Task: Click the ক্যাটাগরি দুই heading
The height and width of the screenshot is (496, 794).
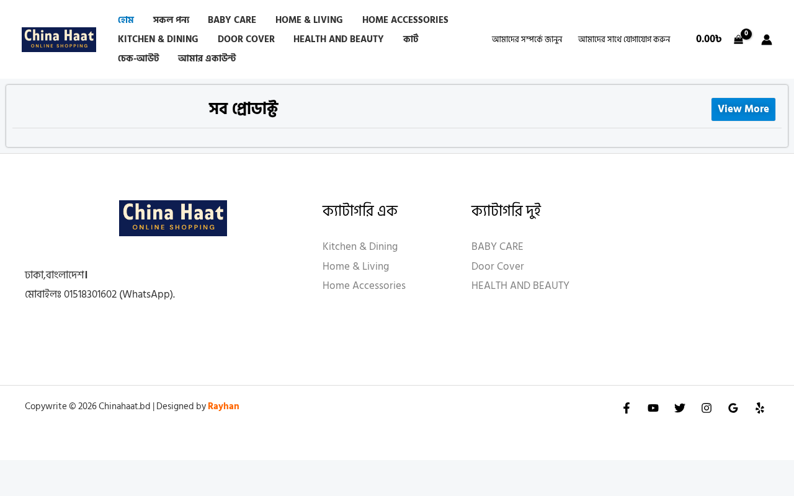Action: coord(506,211)
